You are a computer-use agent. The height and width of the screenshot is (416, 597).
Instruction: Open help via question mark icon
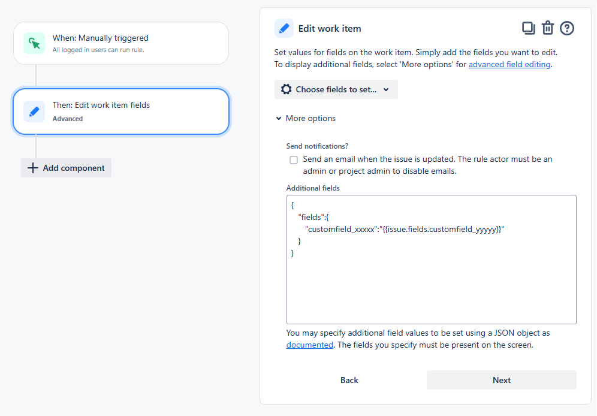point(567,28)
